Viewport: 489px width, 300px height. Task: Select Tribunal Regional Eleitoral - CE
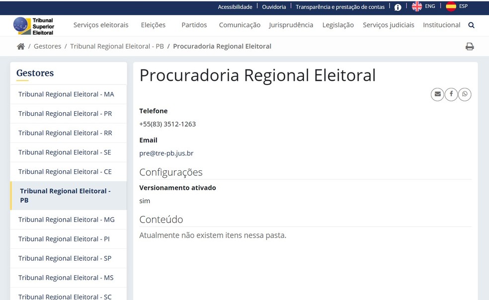pyautogui.click(x=69, y=171)
